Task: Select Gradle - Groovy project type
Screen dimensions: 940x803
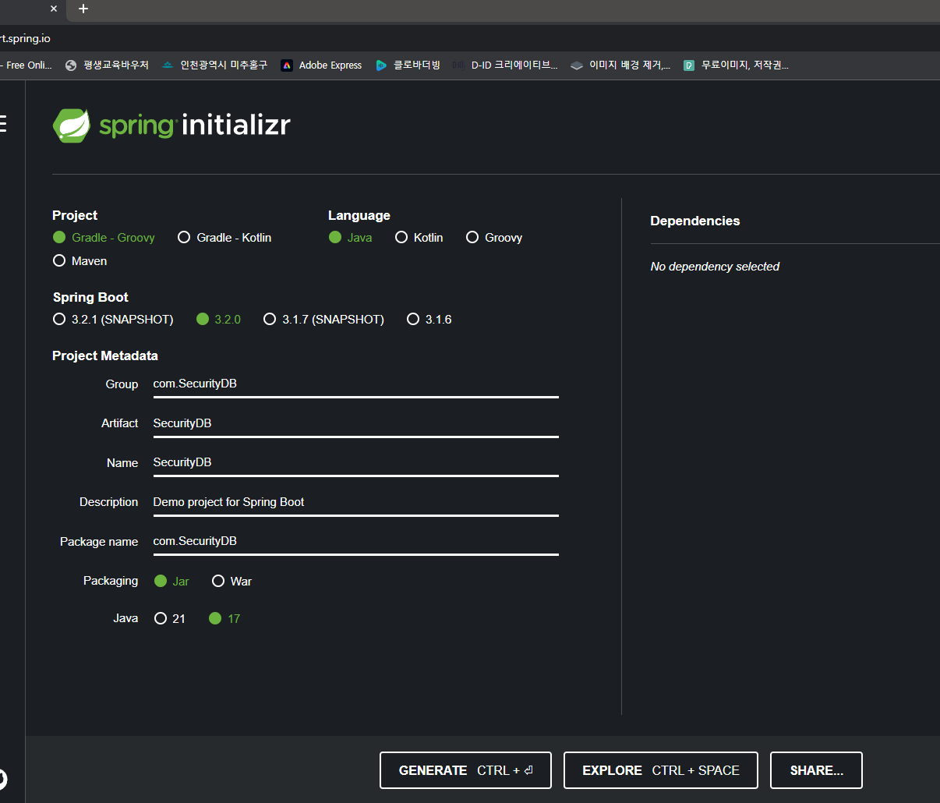Action: pos(104,238)
